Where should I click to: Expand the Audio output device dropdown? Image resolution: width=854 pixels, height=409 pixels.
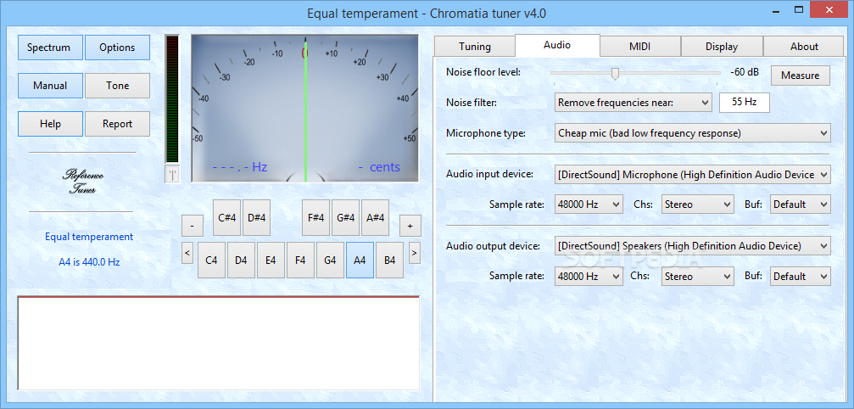pyautogui.click(x=692, y=245)
